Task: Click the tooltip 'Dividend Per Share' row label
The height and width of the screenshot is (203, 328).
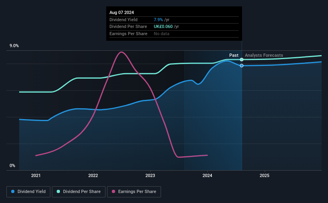Action: [x=128, y=27]
